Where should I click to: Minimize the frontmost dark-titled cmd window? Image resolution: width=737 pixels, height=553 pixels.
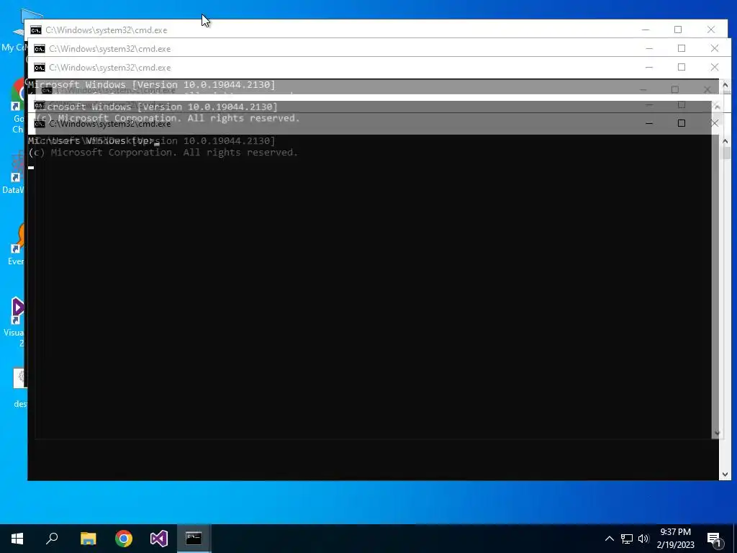click(649, 123)
